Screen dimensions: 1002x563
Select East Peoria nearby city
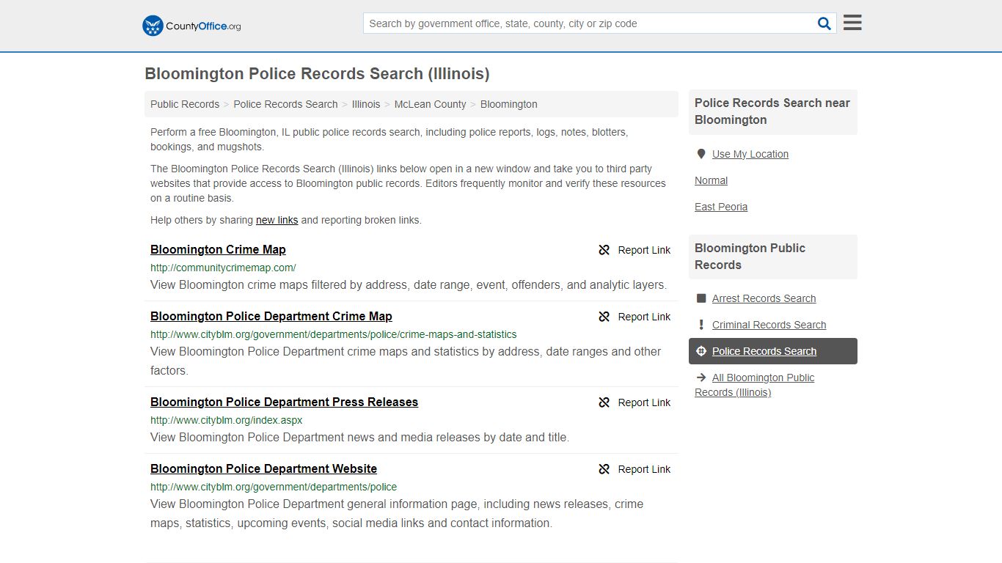coord(721,207)
